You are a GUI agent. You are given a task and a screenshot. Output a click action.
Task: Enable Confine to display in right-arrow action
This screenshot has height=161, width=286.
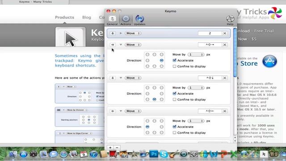pos(174,66)
